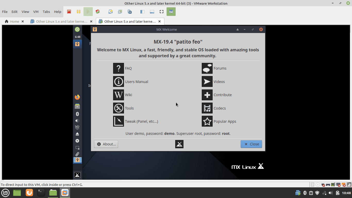Screen dimensions: 352x198
Task: Open the View menu
Action: point(25,12)
